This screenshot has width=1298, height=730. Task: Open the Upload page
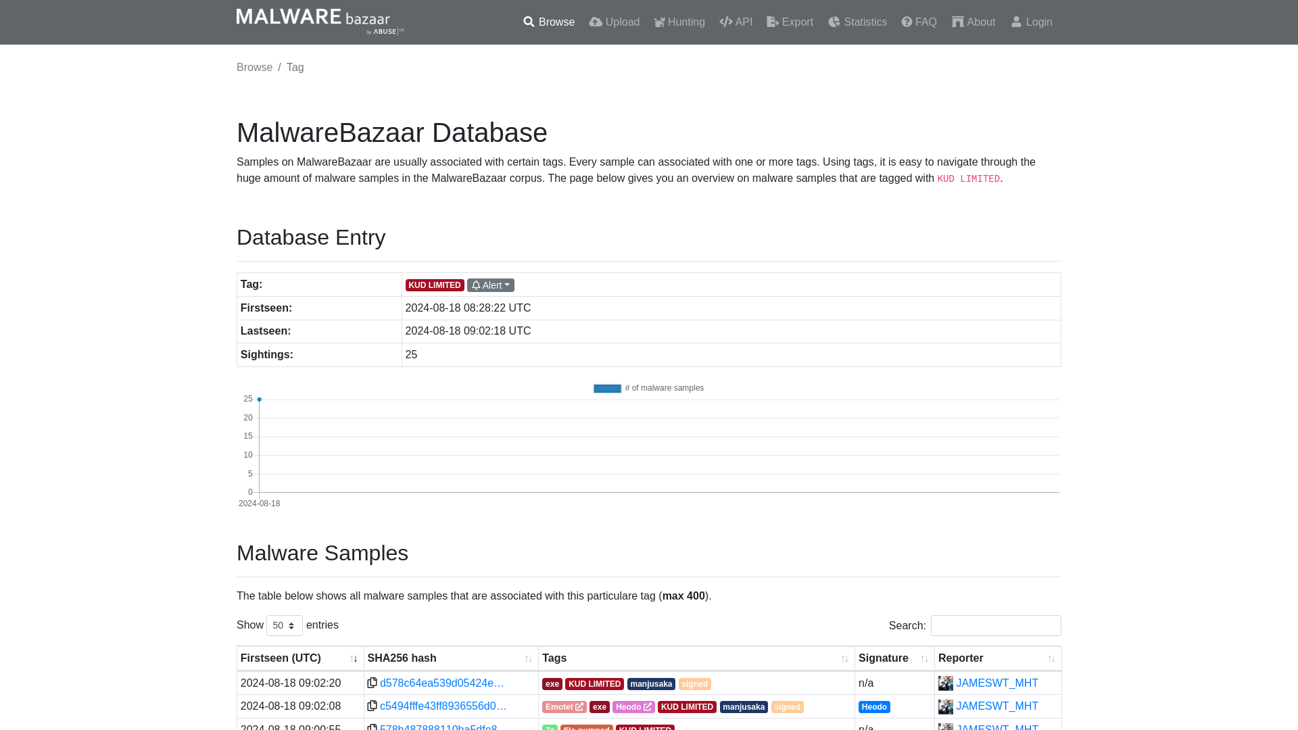tap(614, 22)
